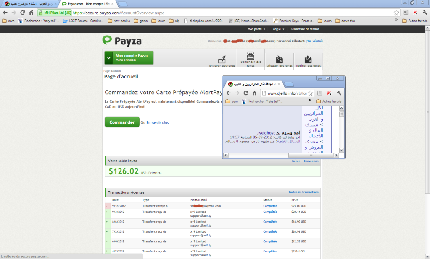Viewport: 430px width, 259px height.
Task: Click Fermeture de session link
Action: click(x=305, y=29)
